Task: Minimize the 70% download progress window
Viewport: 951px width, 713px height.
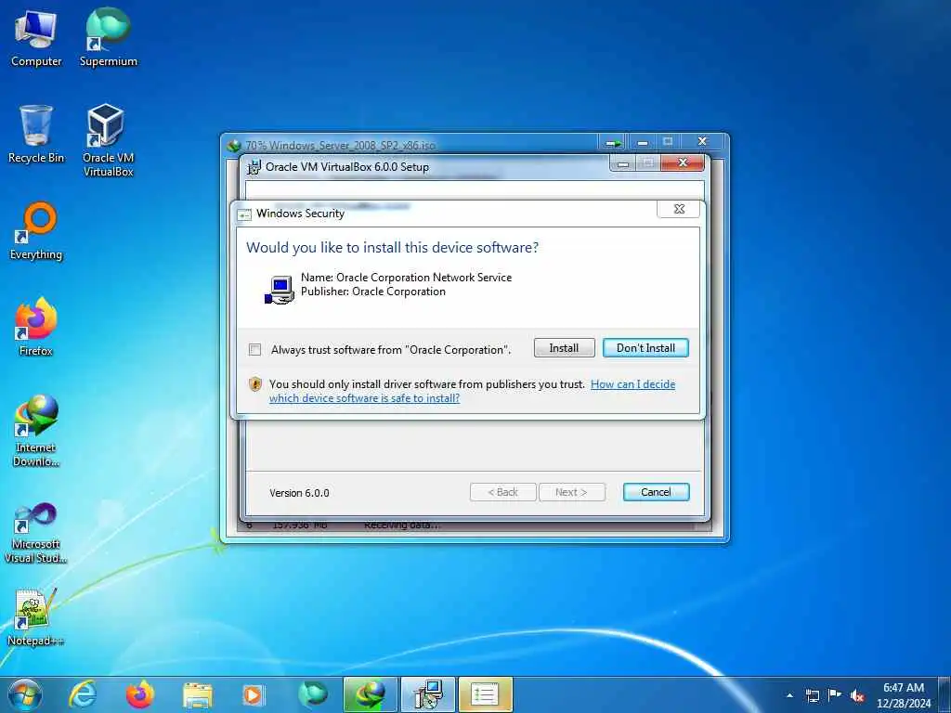Action: pyautogui.click(x=643, y=142)
